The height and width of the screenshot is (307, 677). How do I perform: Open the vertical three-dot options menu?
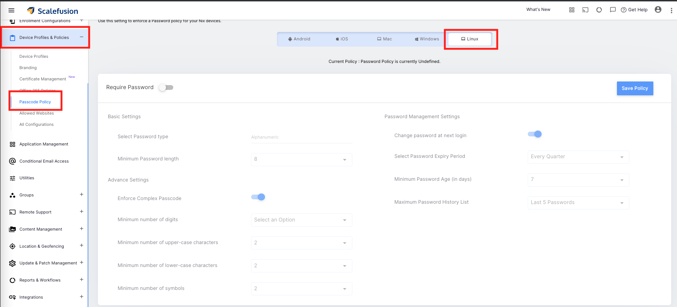tap(672, 11)
